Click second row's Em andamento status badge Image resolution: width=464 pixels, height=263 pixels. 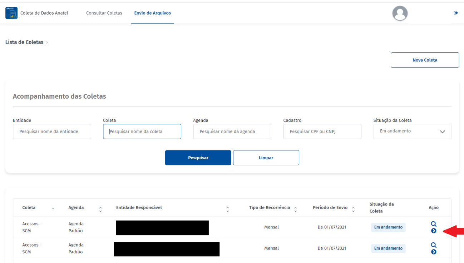[388, 248]
